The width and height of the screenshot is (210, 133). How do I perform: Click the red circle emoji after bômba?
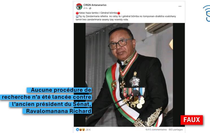click(x=119, y=13)
